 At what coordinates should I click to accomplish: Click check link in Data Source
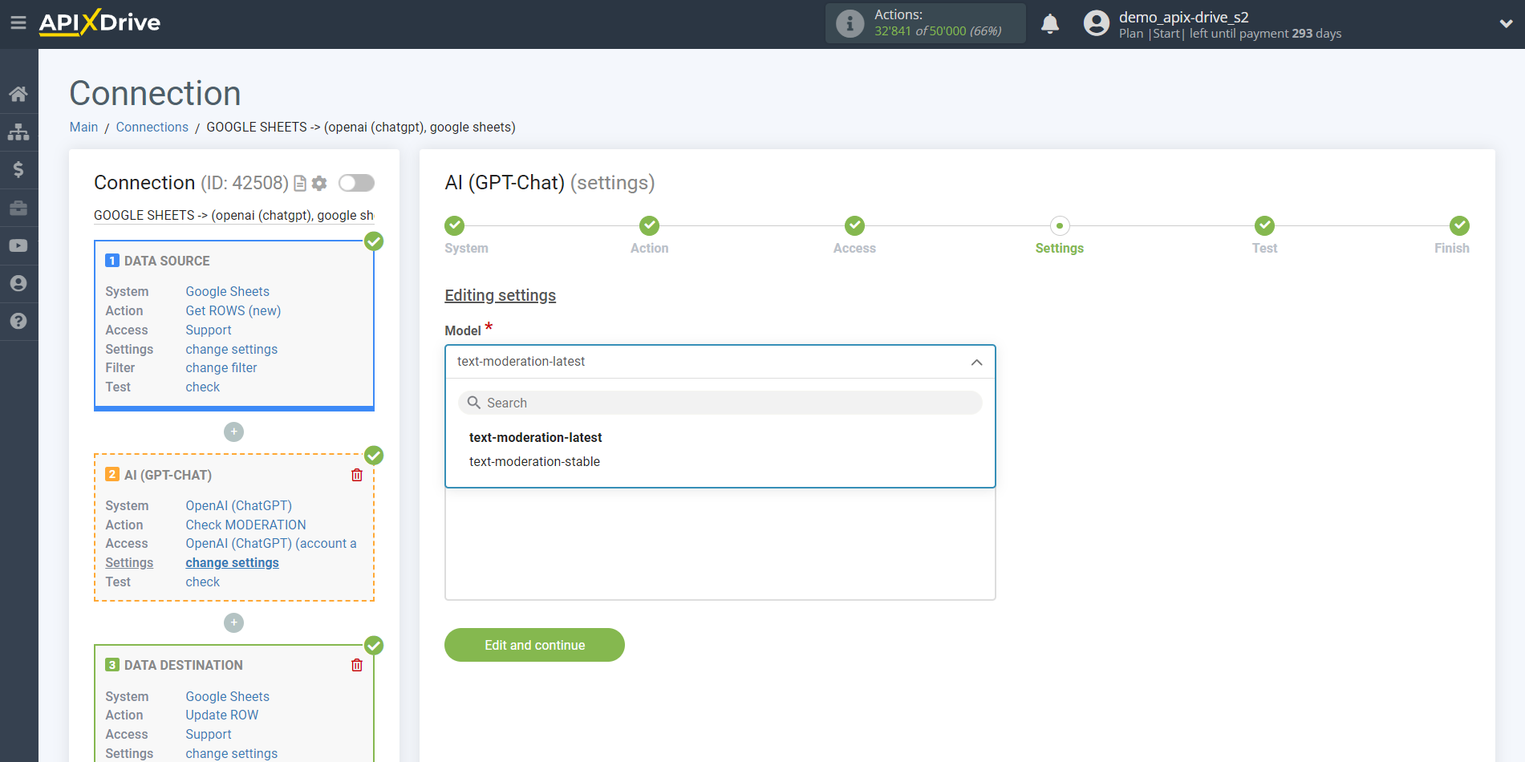(x=202, y=387)
